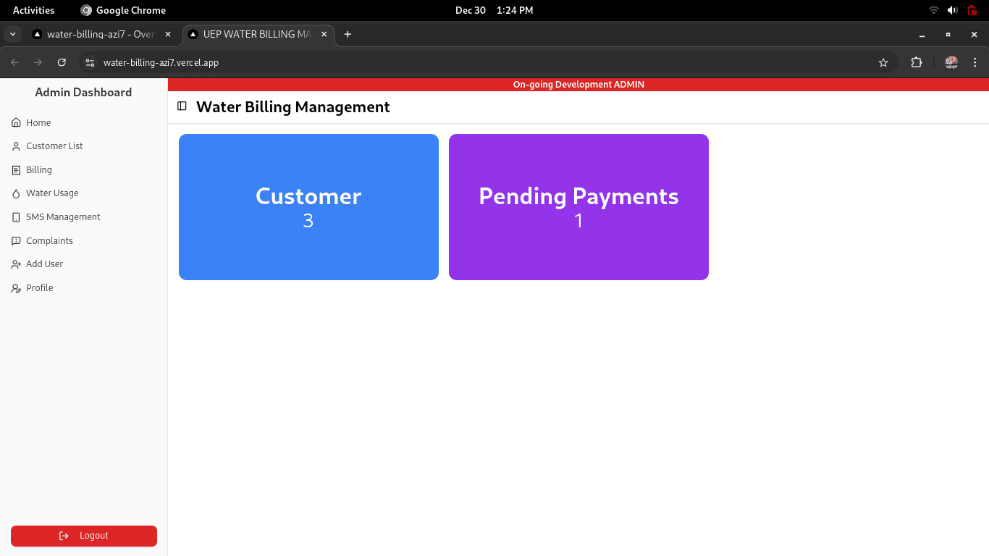Open the purple Pending Payments card
Viewport: 989px width, 556px height.
(x=578, y=207)
